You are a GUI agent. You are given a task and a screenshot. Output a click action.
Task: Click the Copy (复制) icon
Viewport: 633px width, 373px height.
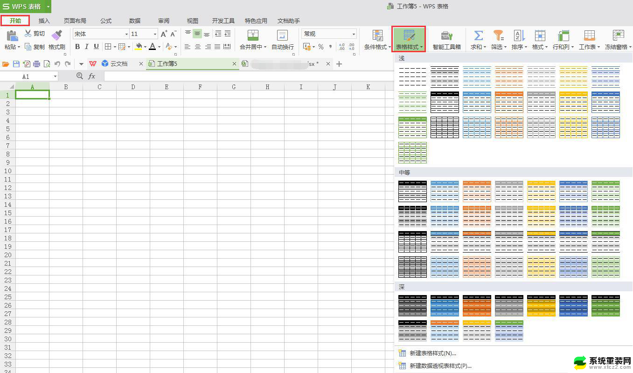coord(28,47)
